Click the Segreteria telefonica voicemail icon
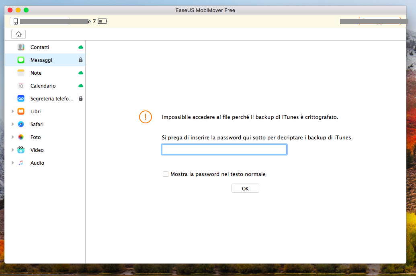This screenshot has width=416, height=276. 21,99
